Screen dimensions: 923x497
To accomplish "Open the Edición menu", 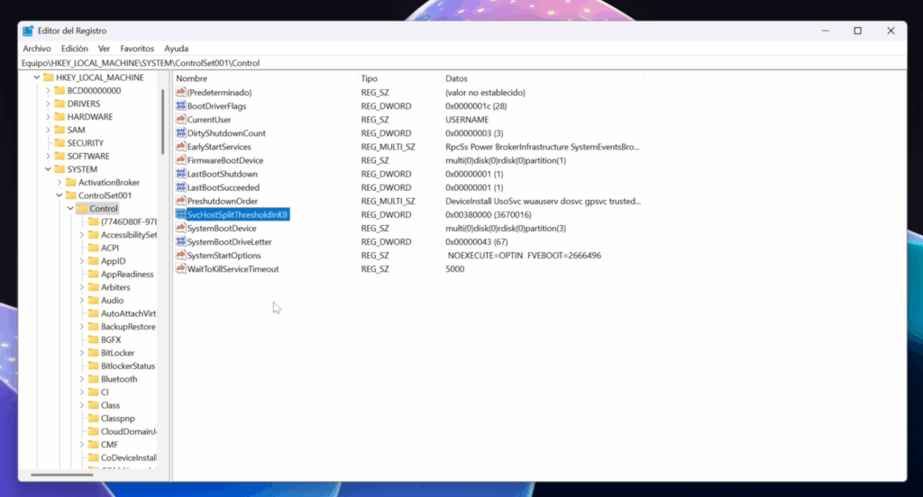I will (74, 49).
